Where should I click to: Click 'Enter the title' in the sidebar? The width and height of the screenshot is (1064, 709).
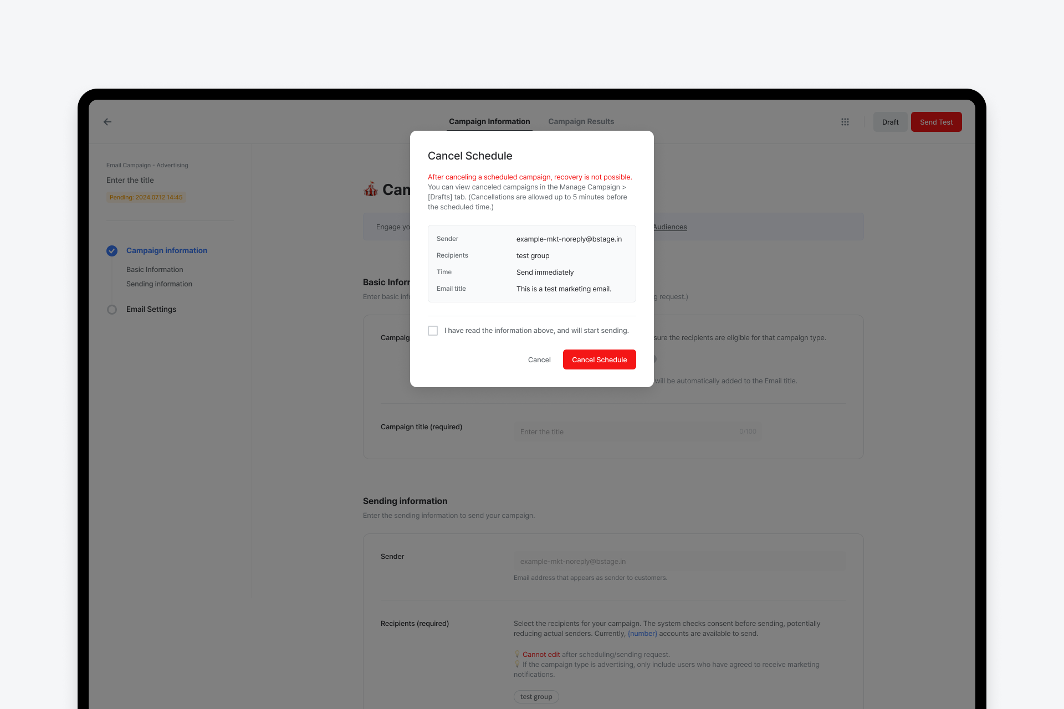tap(130, 181)
